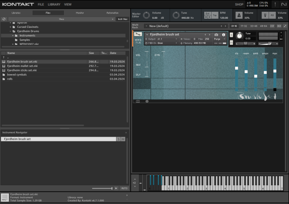Click the amb mic level slider handle
289x204 pixels.
[x=256, y=76]
